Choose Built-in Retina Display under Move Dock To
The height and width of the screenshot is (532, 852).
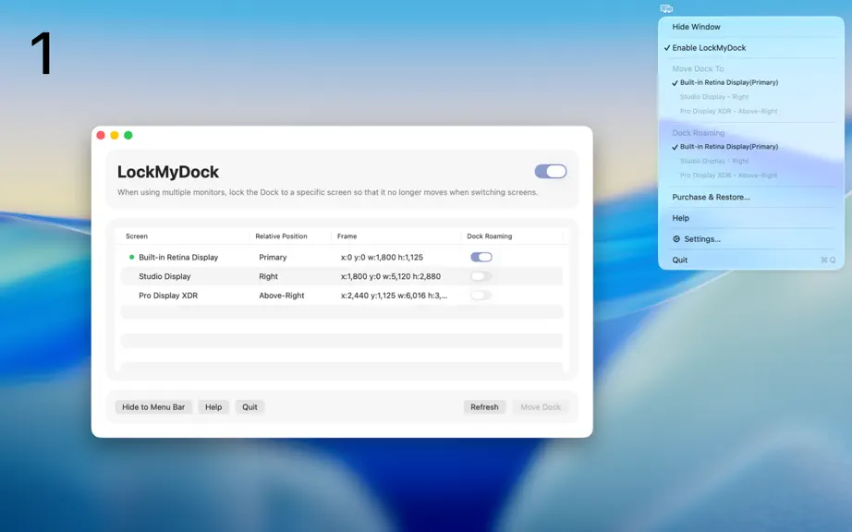[729, 82]
